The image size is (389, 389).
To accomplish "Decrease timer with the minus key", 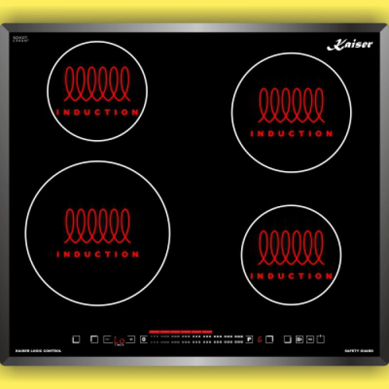I will [x=107, y=340].
